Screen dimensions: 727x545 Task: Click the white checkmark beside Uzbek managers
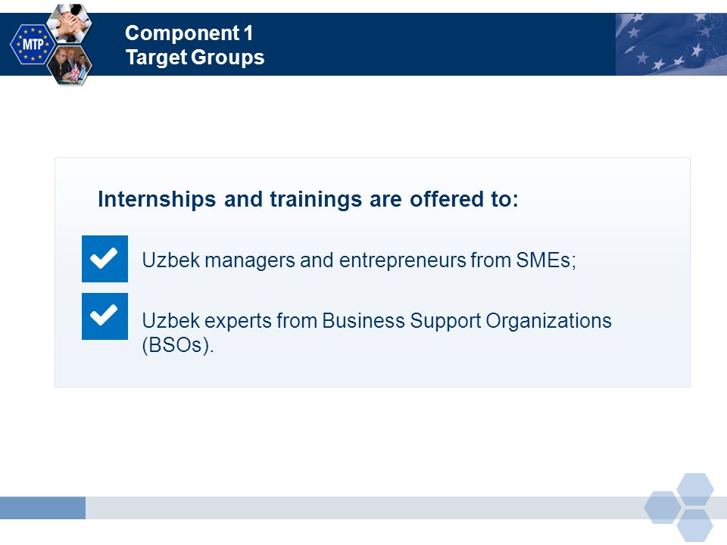[x=104, y=258]
